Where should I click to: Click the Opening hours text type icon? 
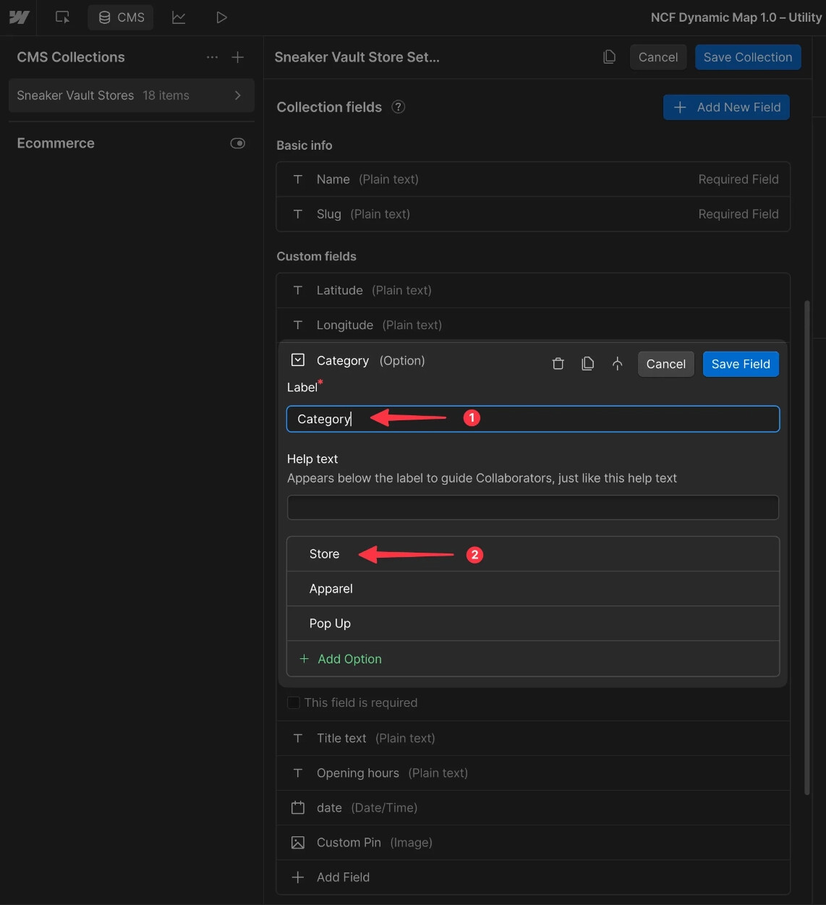tap(298, 773)
